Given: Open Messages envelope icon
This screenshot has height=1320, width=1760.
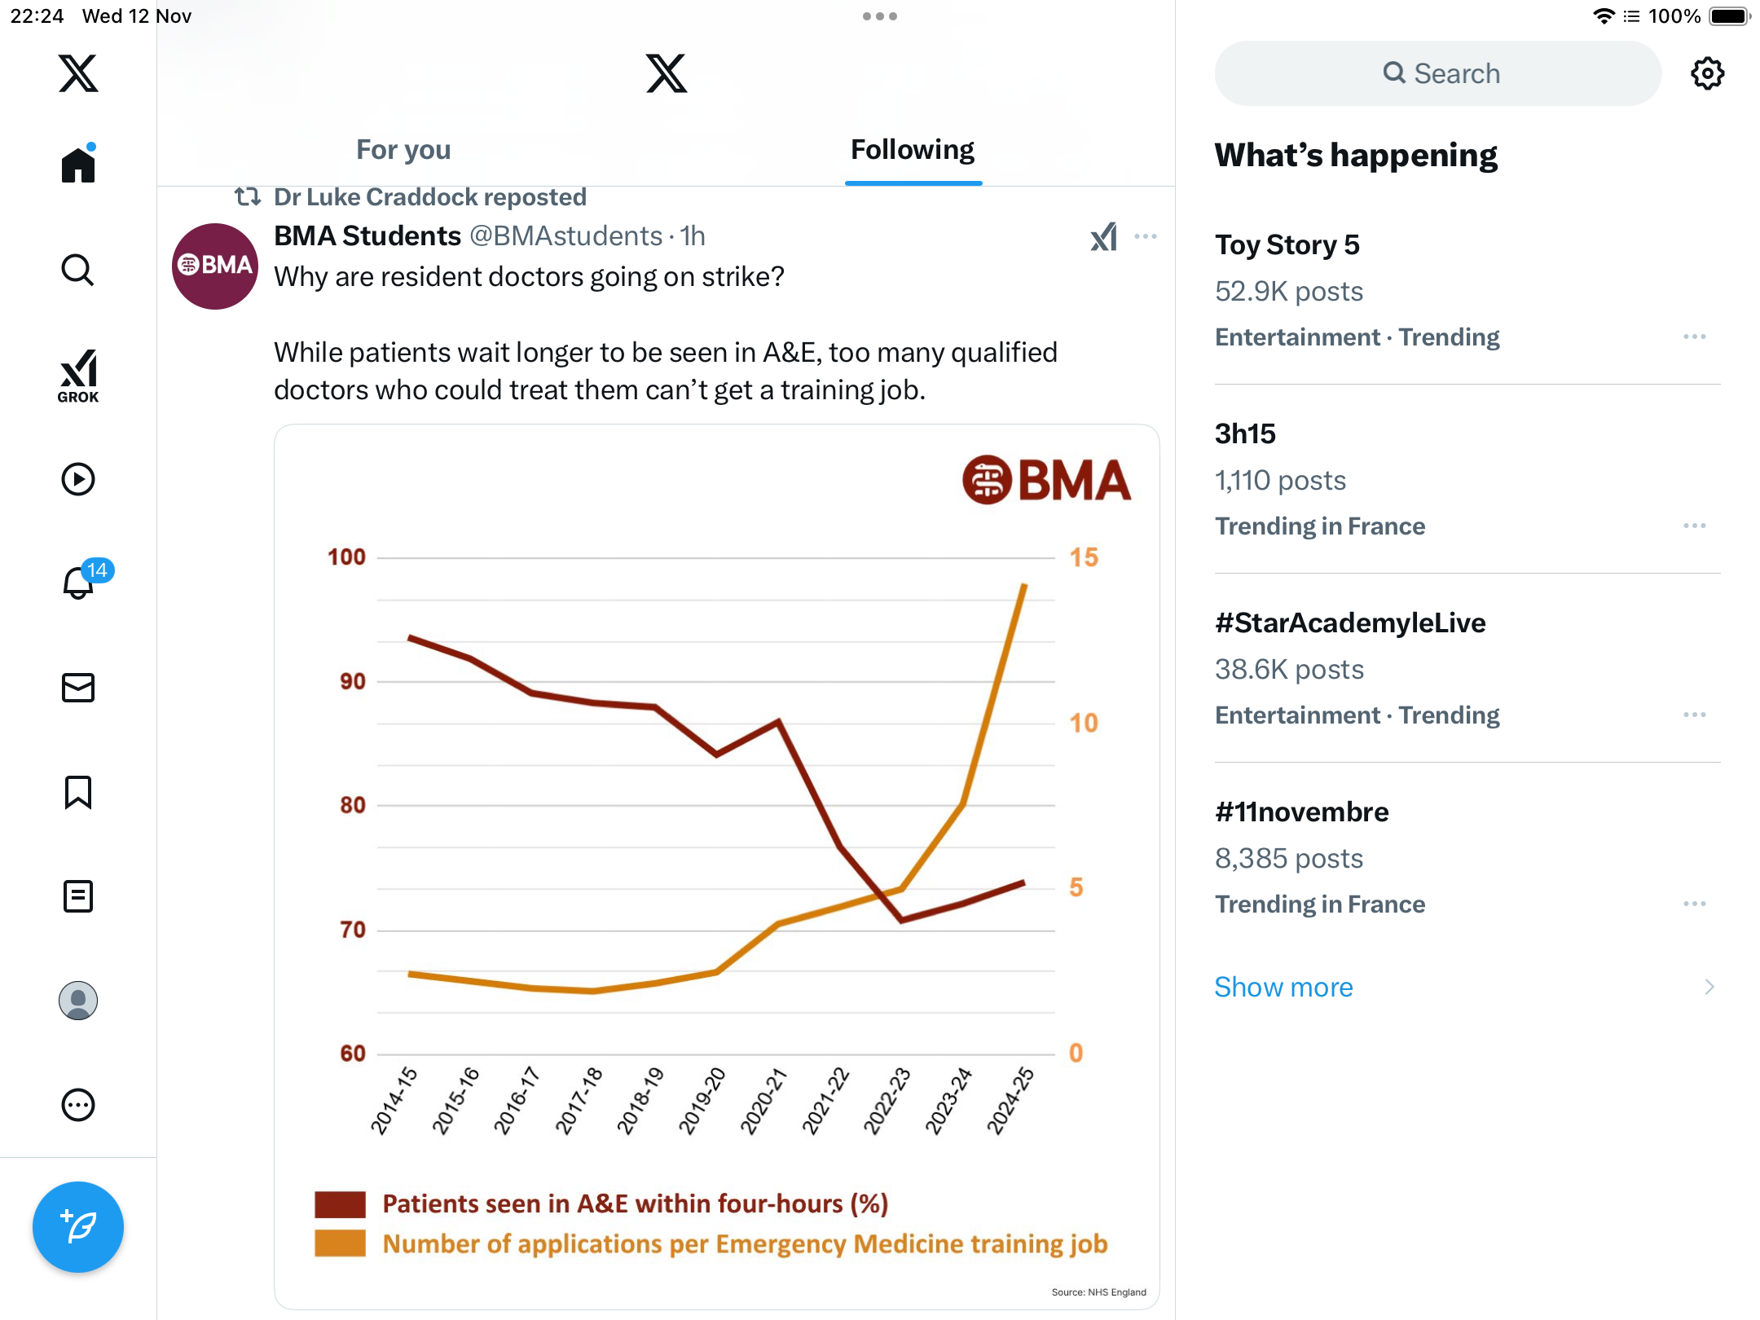Looking at the screenshot, I should click(78, 688).
